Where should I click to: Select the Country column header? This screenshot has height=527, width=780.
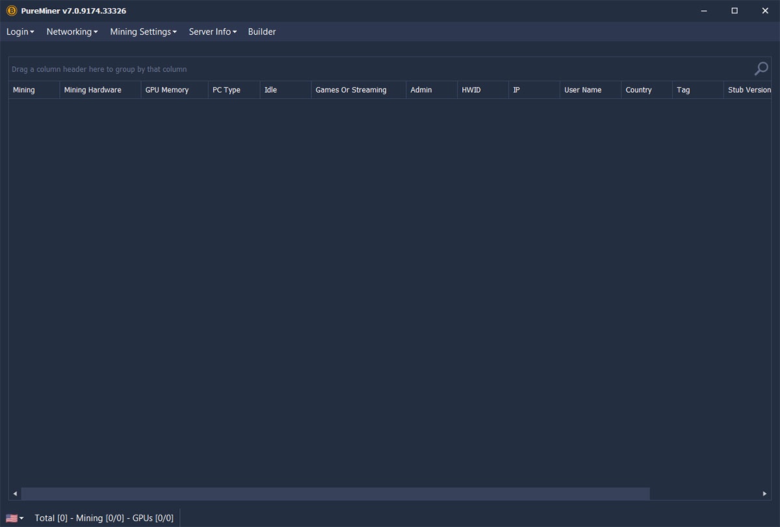point(638,90)
